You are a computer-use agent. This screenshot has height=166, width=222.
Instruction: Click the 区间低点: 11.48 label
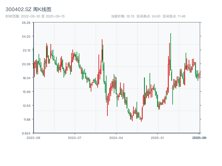(174, 16)
